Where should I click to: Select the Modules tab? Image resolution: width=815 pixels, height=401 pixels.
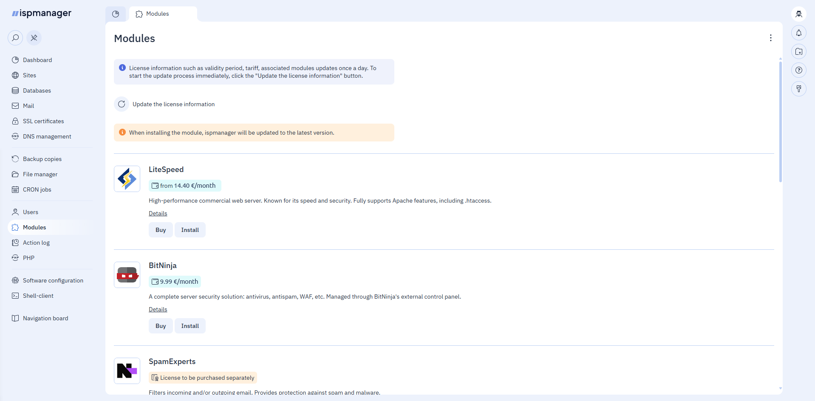(163, 14)
